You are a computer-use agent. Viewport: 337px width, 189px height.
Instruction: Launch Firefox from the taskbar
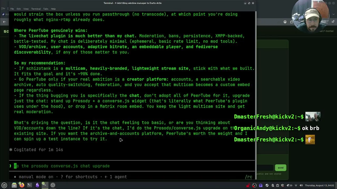[22, 185]
